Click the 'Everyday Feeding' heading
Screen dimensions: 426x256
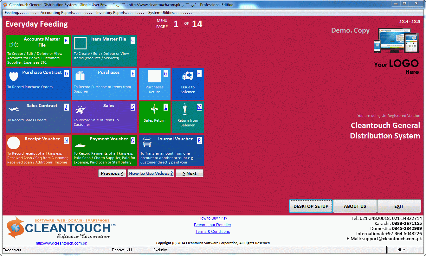click(37, 24)
